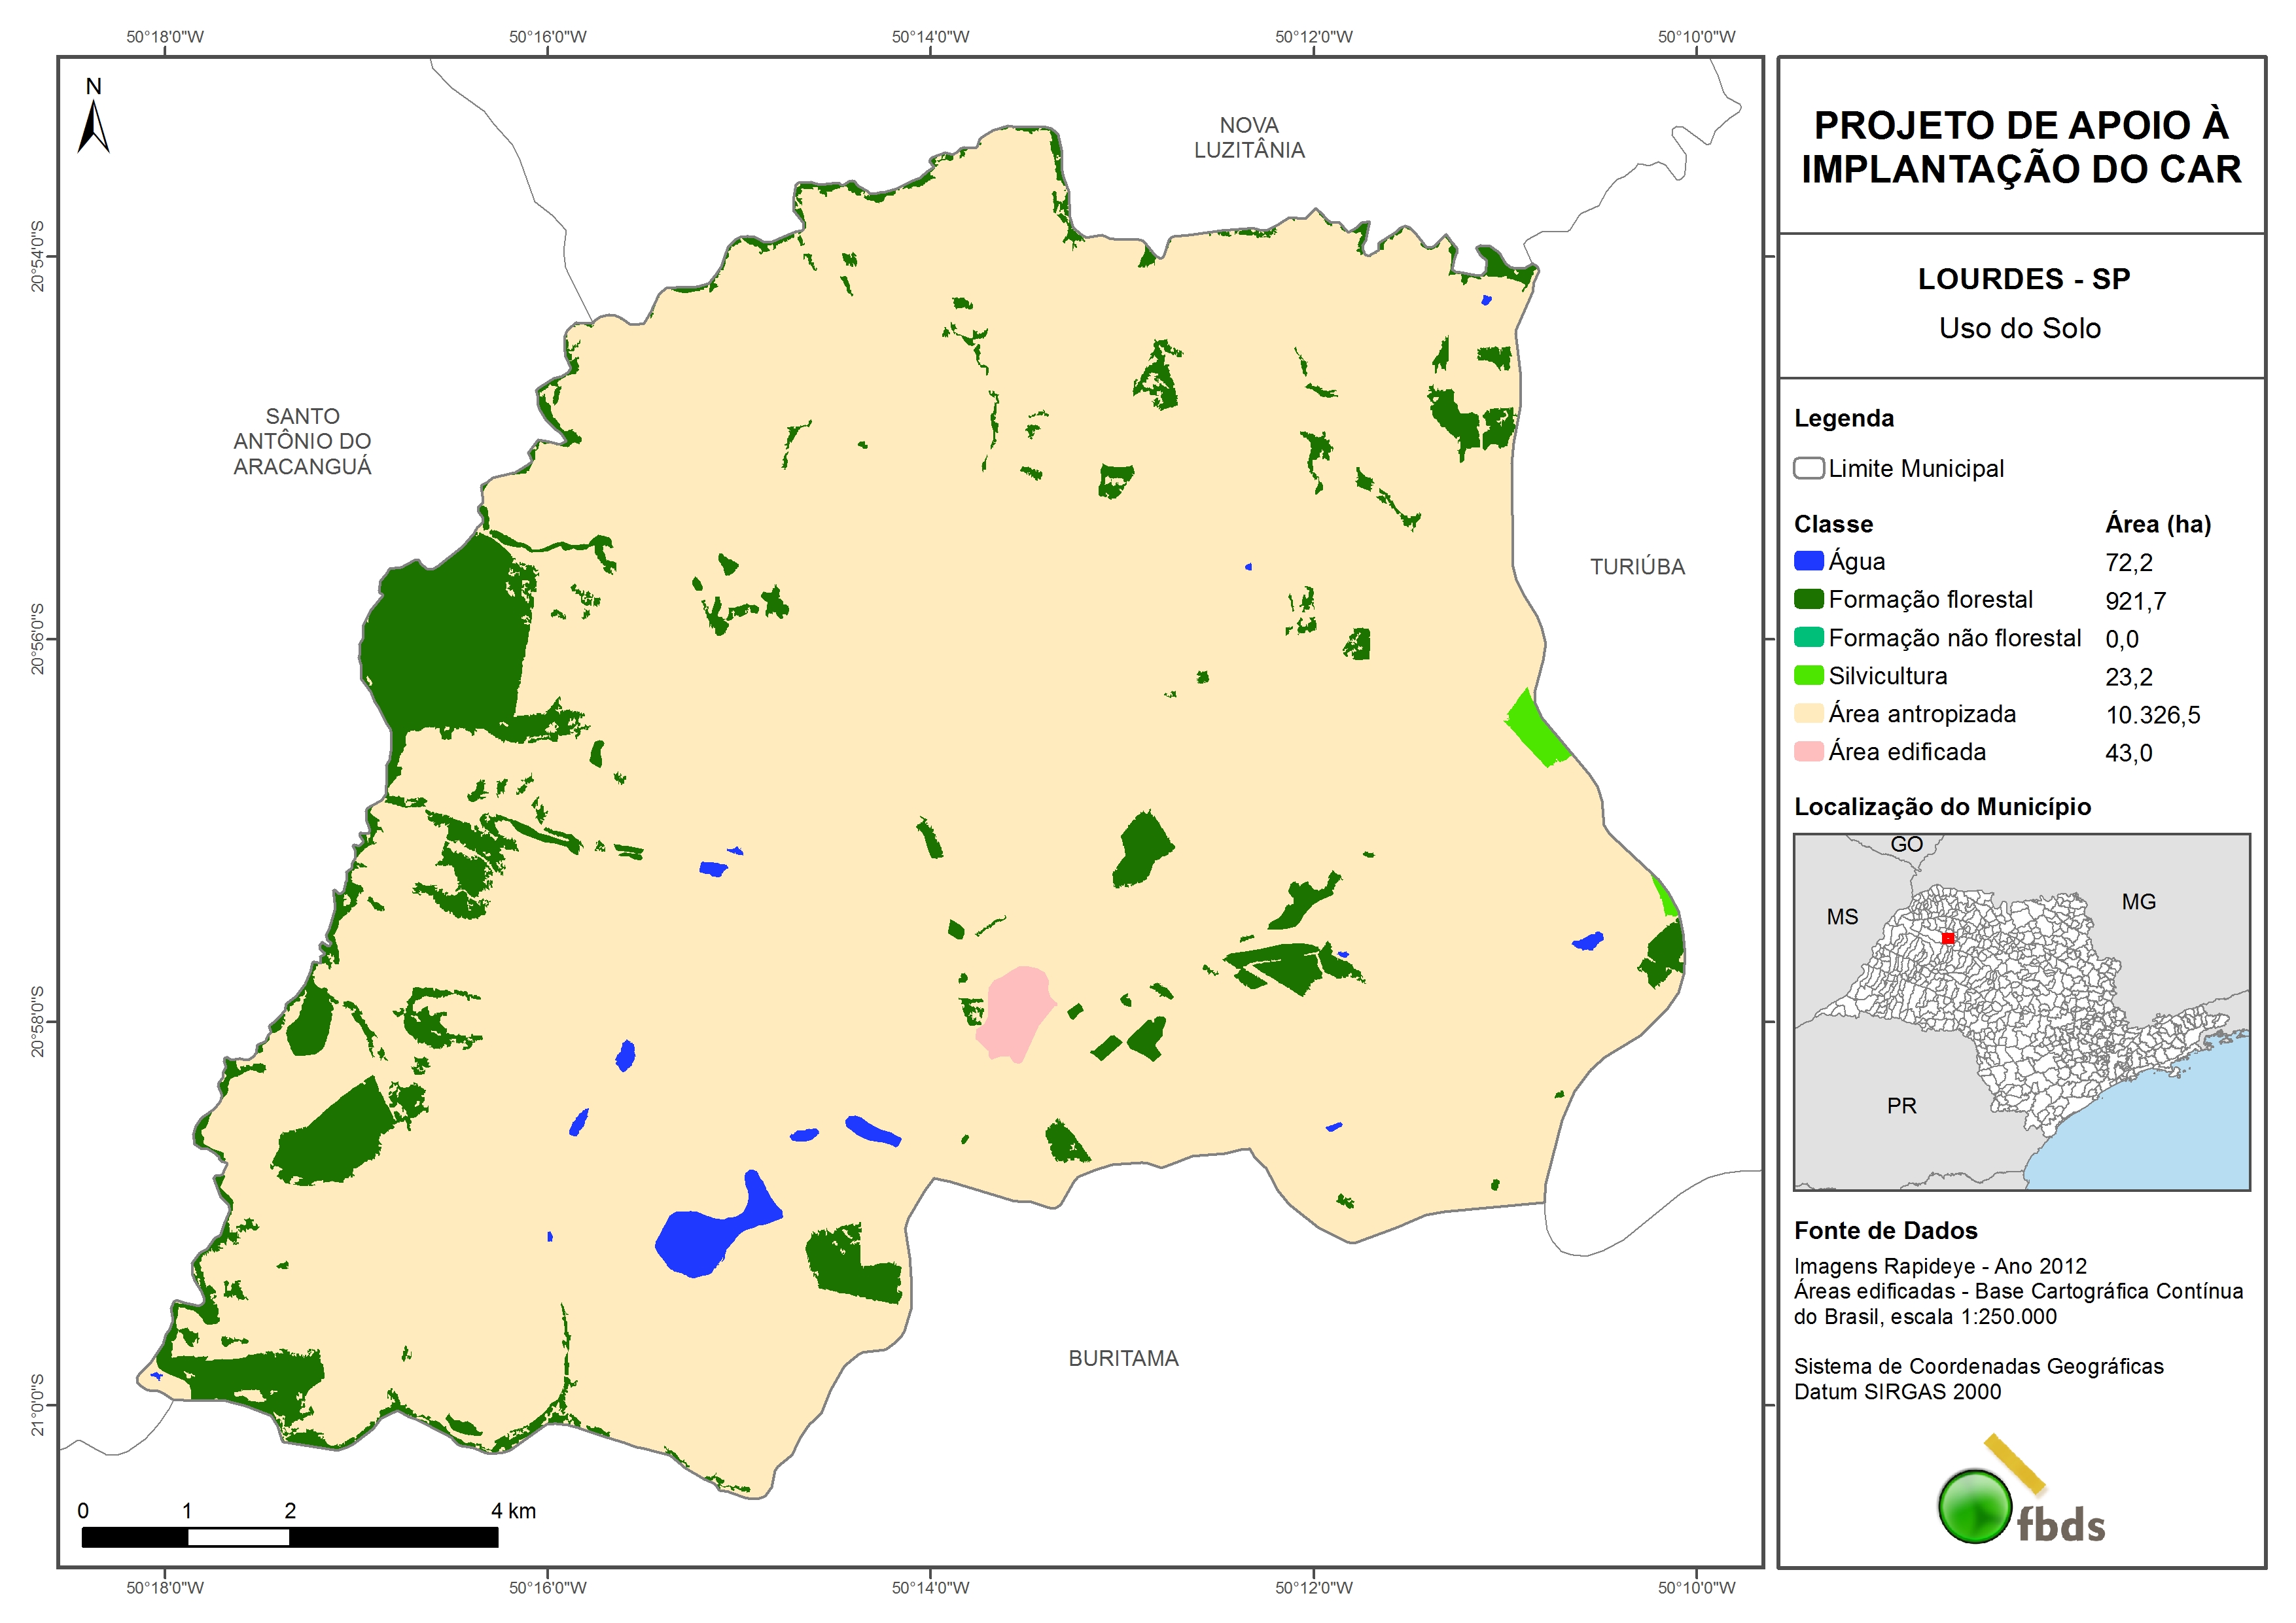The image size is (2296, 1623).
Task: Click the Formação florestal green swatch
Action: click(x=1808, y=599)
